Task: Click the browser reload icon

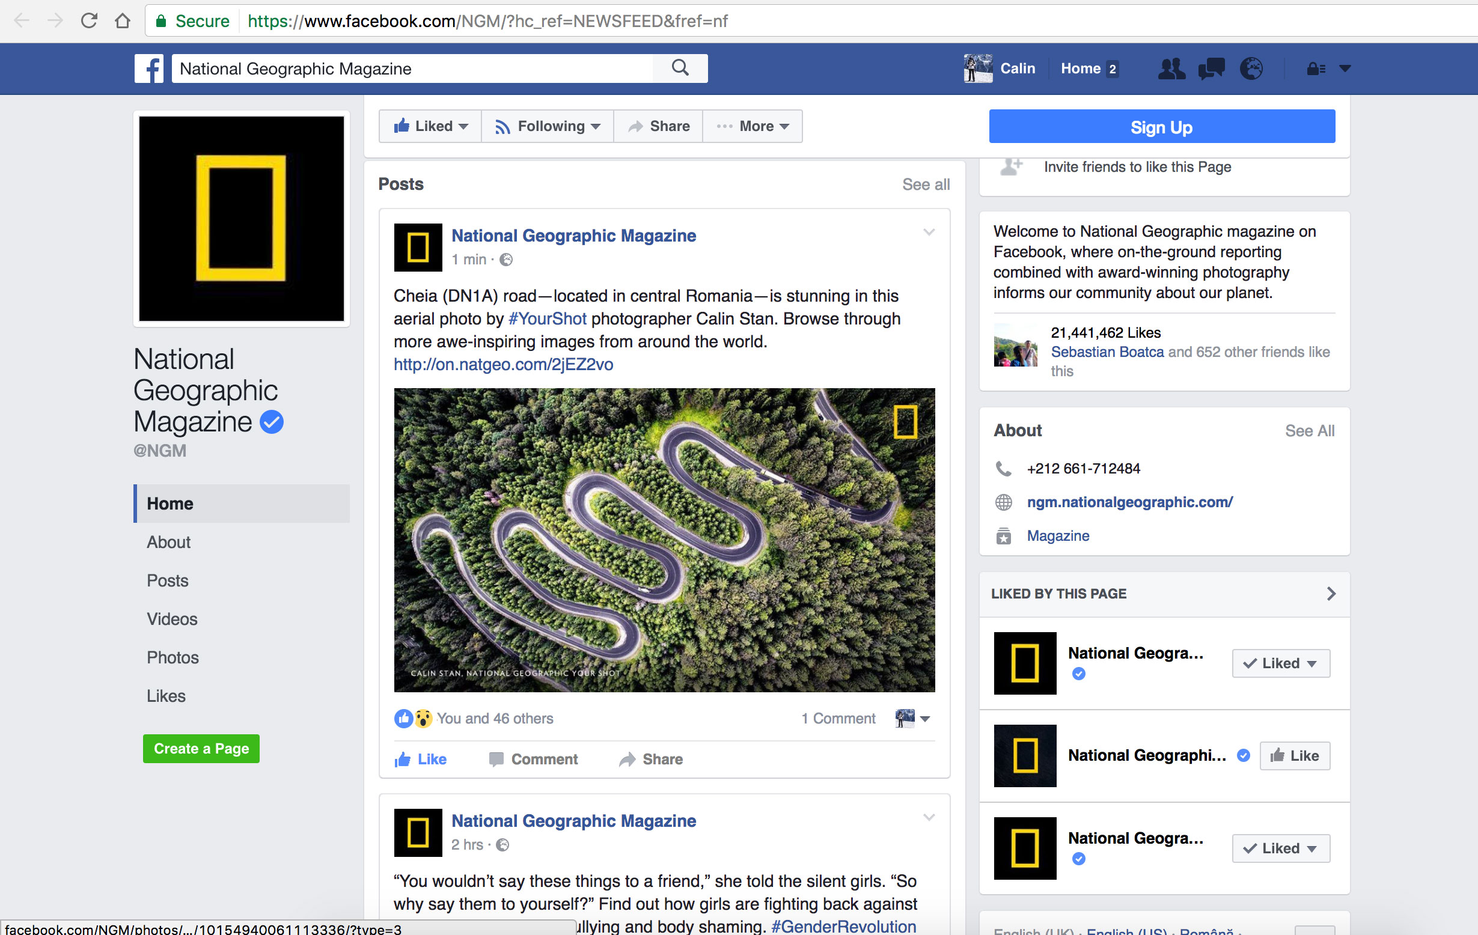Action: (89, 21)
